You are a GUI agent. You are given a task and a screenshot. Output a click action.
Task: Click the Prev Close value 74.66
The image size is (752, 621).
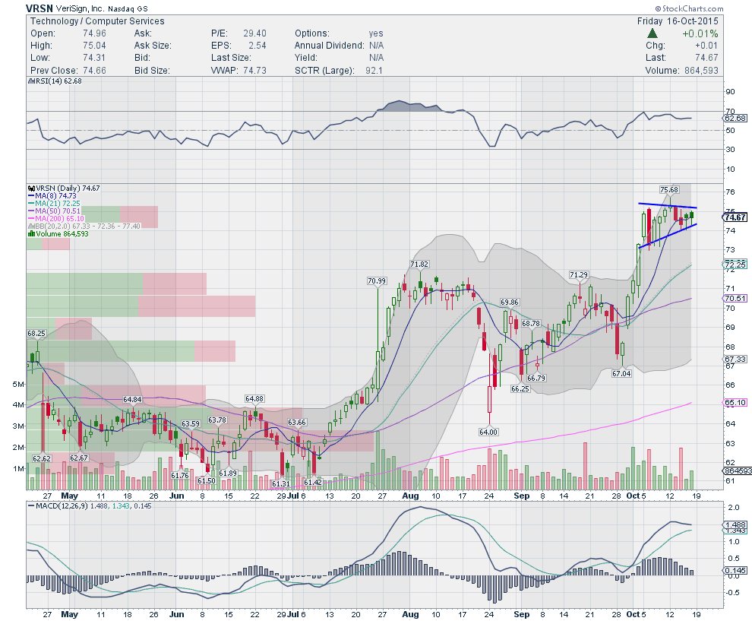94,71
